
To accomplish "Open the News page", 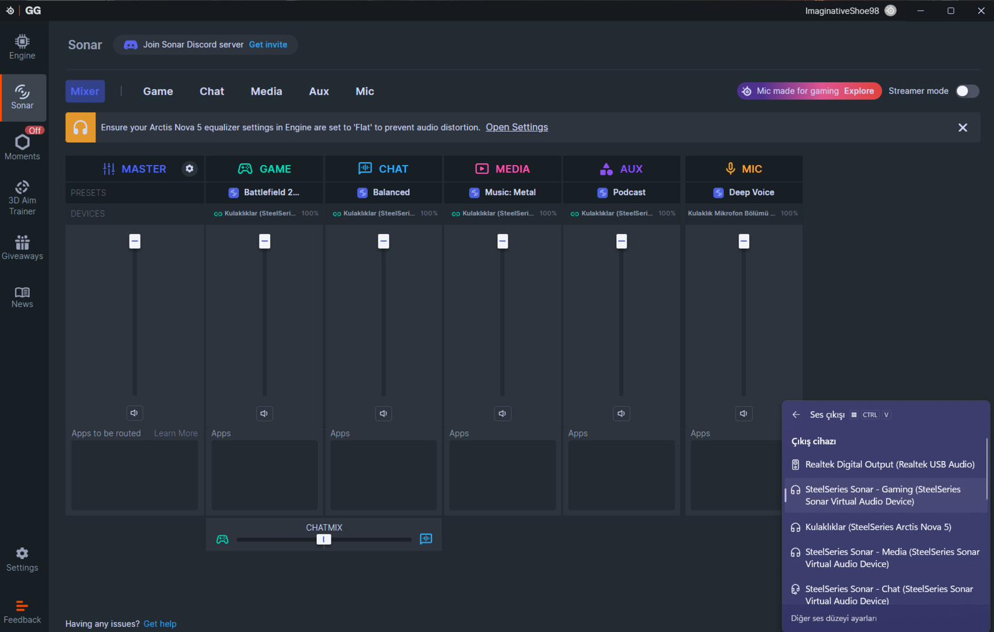I will 22,297.
